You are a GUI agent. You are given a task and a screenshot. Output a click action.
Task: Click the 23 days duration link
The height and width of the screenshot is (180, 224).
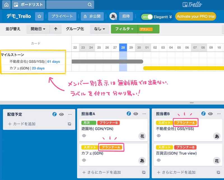click(38, 68)
